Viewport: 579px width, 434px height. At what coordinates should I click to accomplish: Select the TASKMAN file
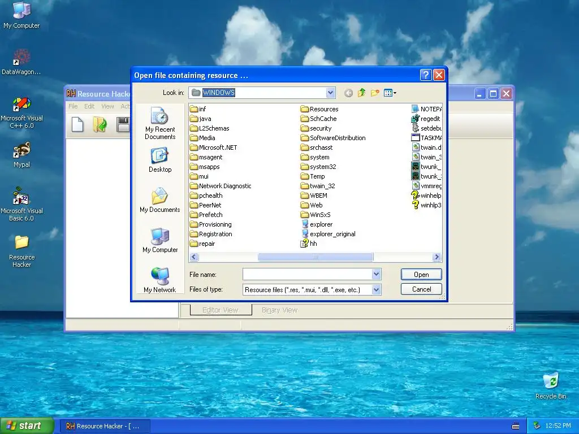coord(426,138)
